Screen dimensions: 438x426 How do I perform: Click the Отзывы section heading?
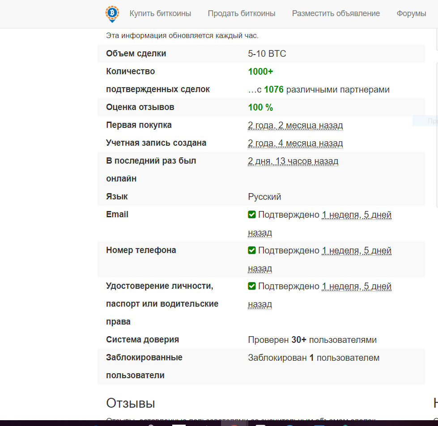130,403
